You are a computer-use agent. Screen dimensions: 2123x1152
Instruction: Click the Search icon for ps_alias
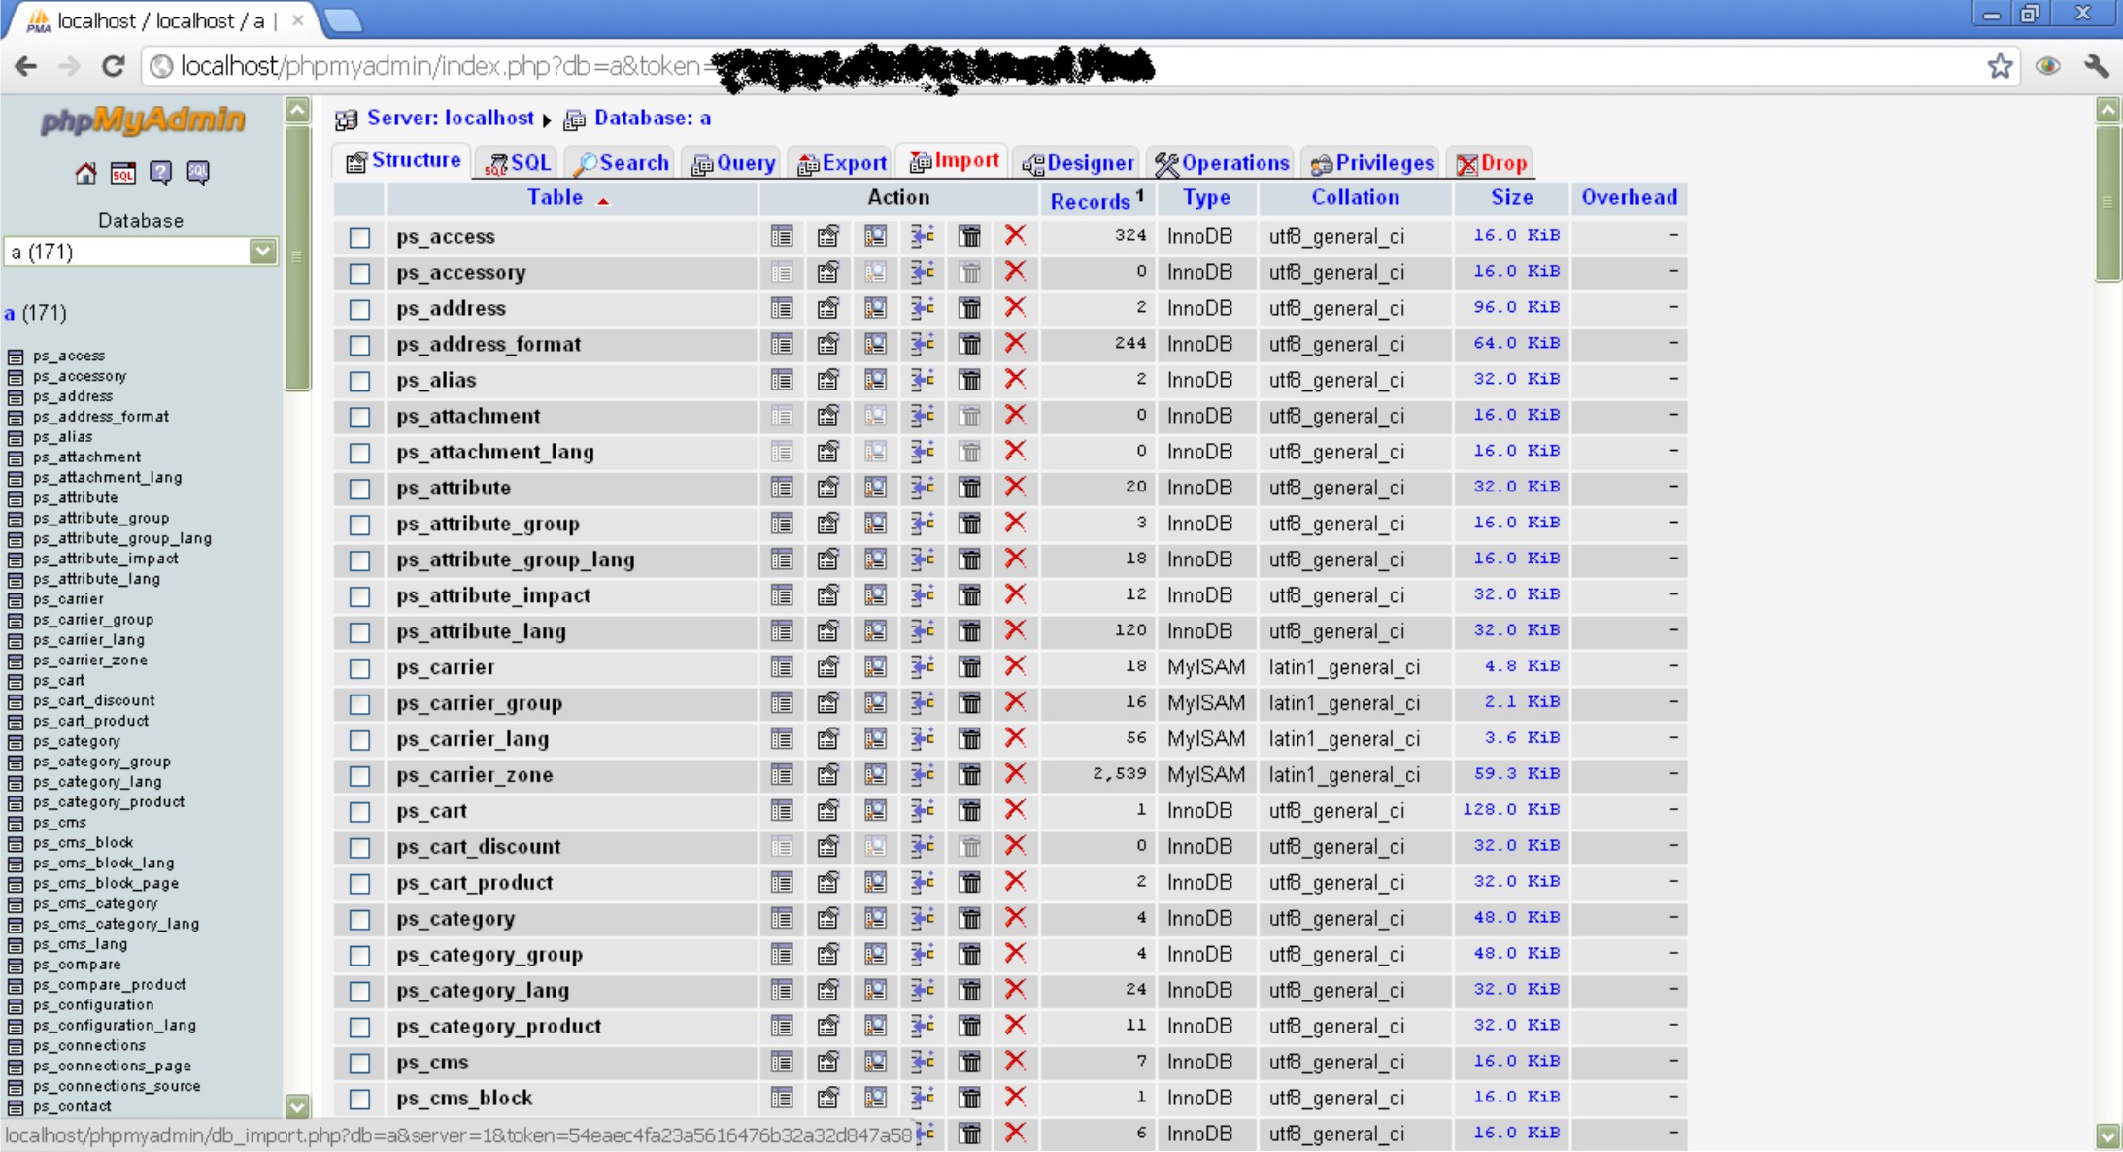(875, 380)
